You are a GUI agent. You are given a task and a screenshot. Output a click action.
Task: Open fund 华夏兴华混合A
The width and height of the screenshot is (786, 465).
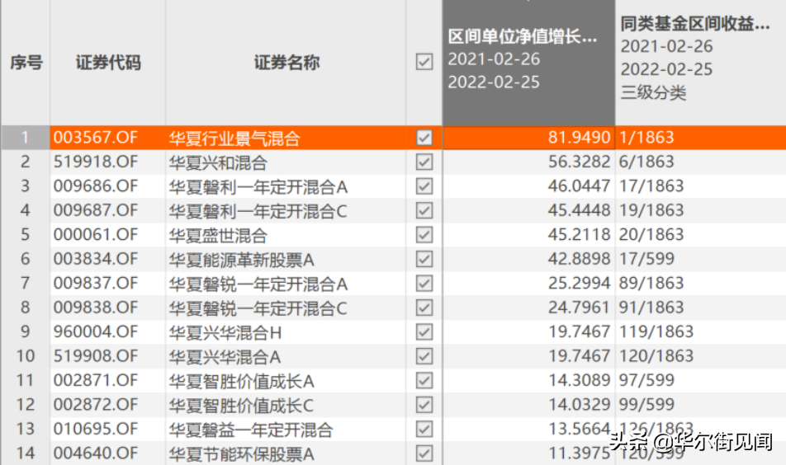[x=225, y=357]
